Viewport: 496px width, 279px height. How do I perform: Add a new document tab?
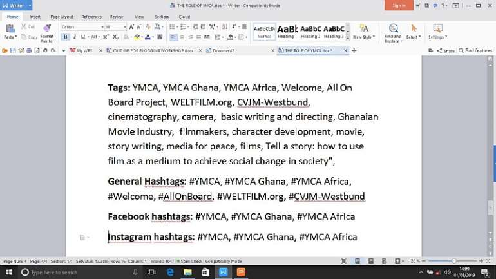[x=354, y=50]
